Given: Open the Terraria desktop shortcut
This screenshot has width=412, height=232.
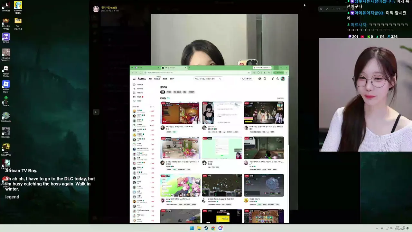Looking at the screenshot, I should tap(6, 101).
